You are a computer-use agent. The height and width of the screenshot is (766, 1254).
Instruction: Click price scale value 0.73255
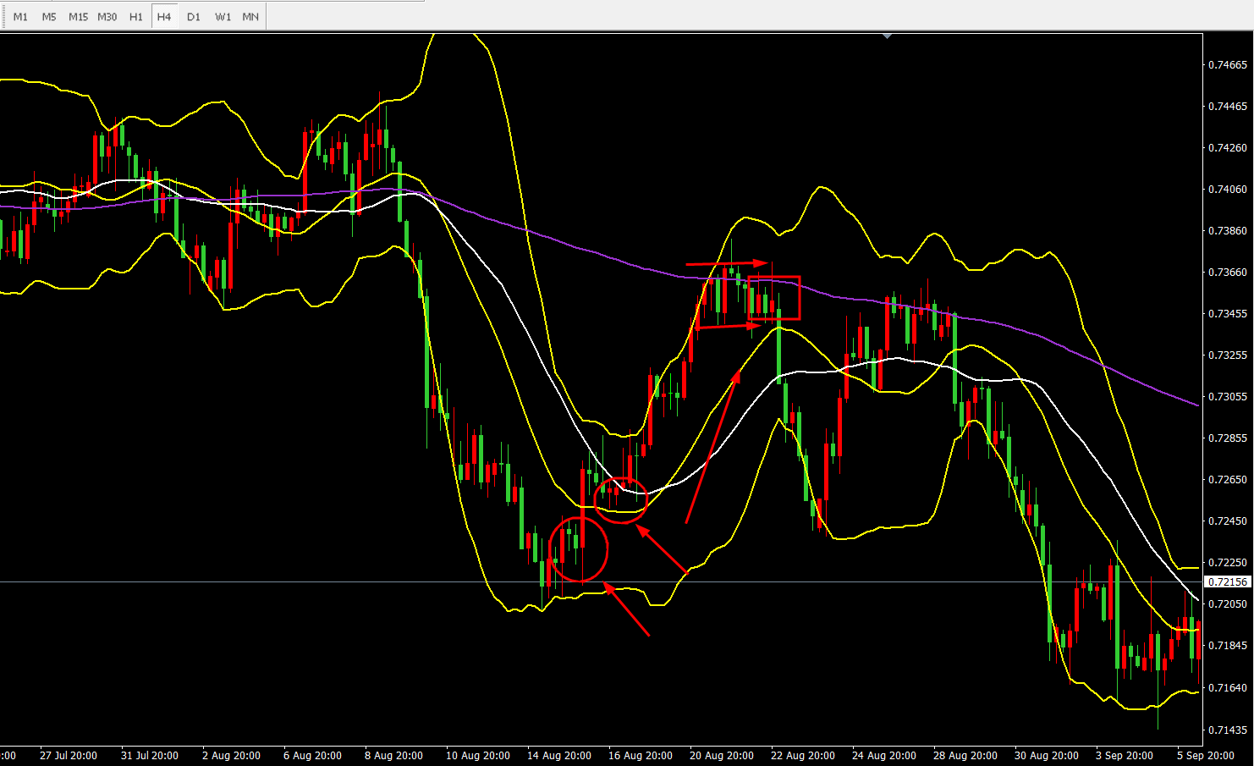[x=1227, y=355]
